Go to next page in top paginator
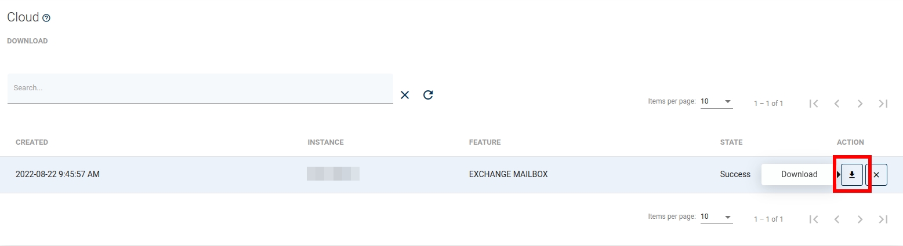 [x=860, y=104]
